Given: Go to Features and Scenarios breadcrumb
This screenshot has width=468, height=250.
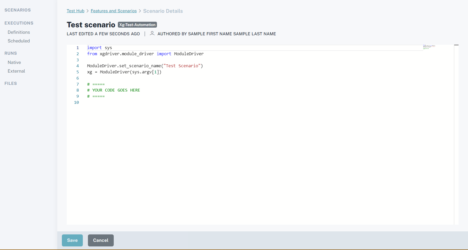Looking at the screenshot, I should pos(113,11).
